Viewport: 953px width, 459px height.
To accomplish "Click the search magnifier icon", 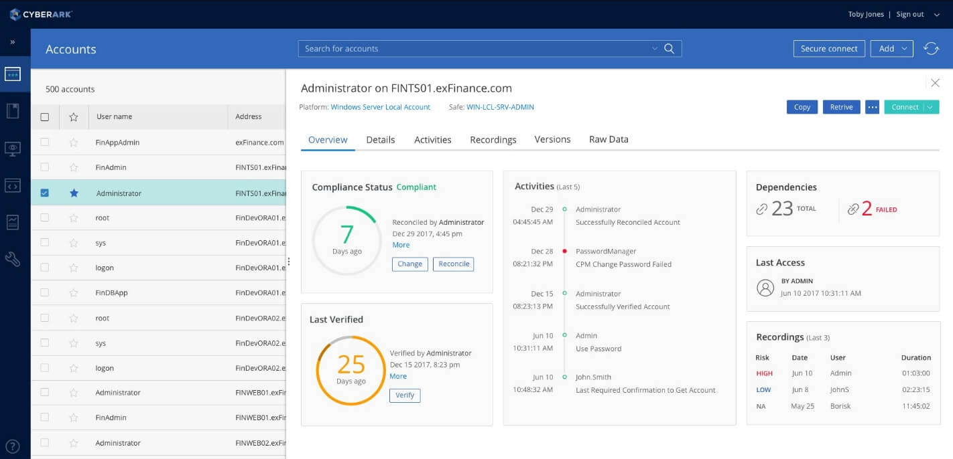I will coord(669,48).
